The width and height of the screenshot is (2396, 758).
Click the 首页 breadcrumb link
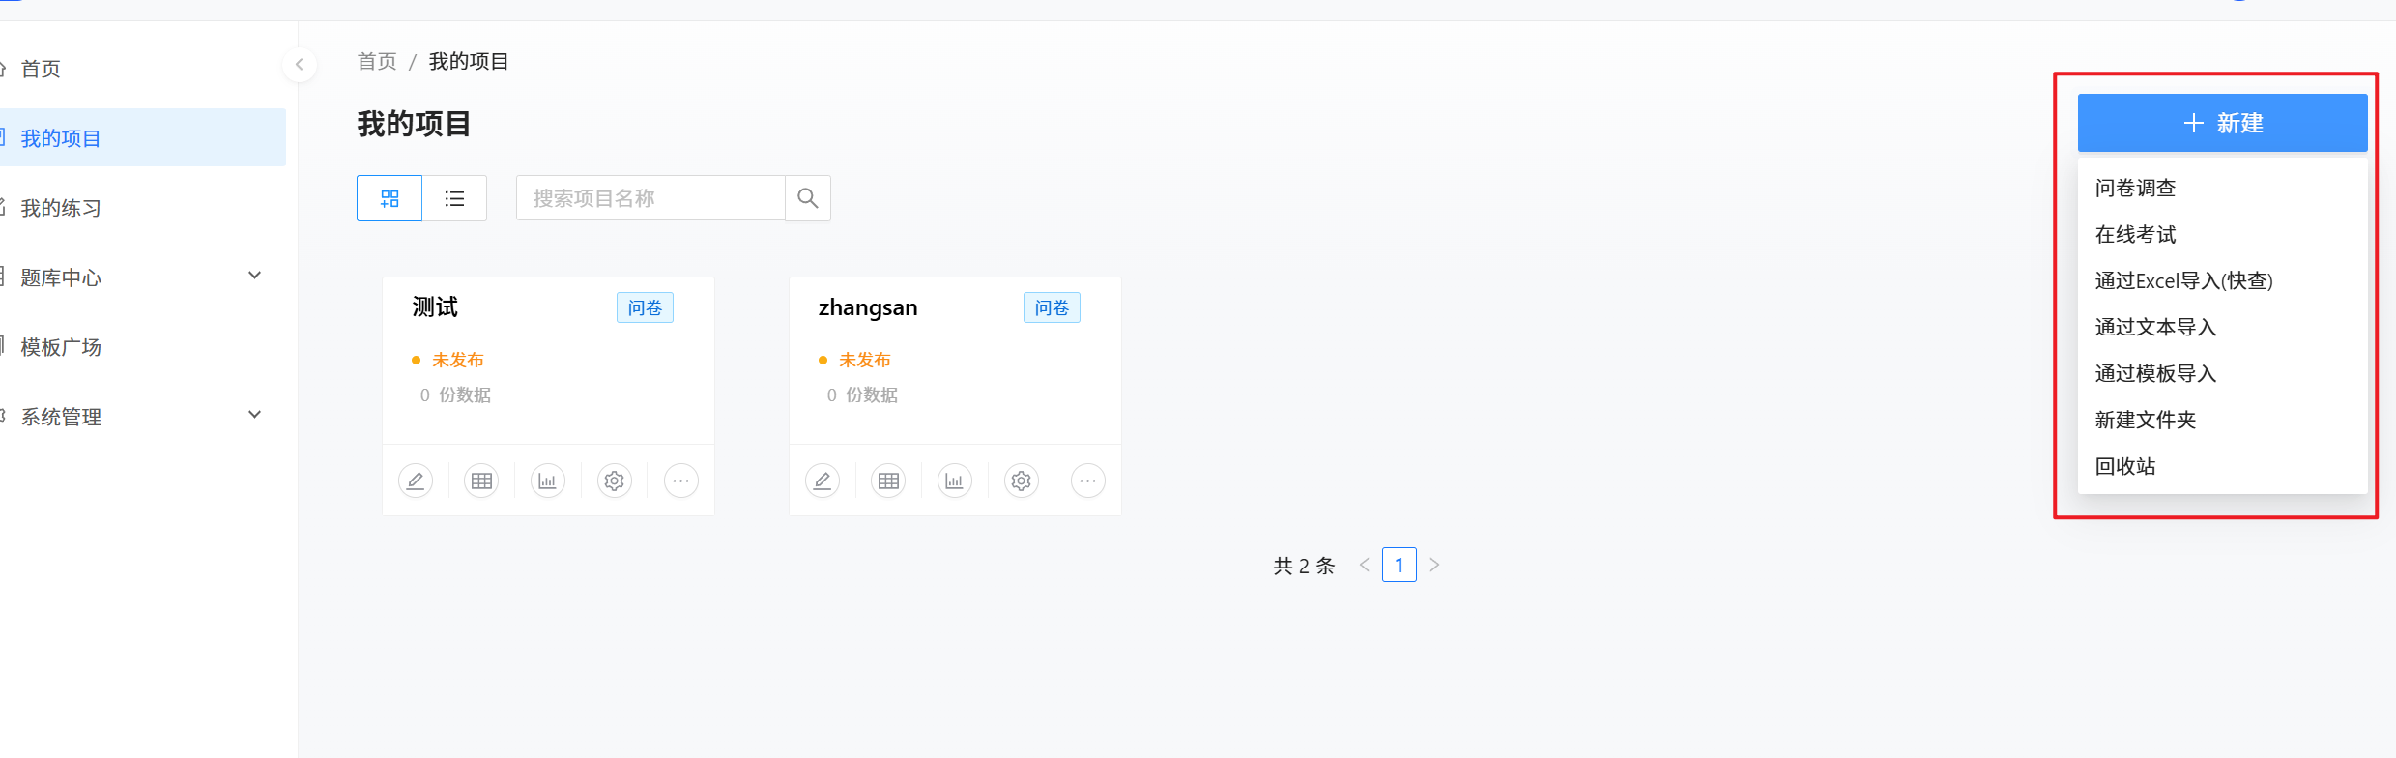(377, 61)
